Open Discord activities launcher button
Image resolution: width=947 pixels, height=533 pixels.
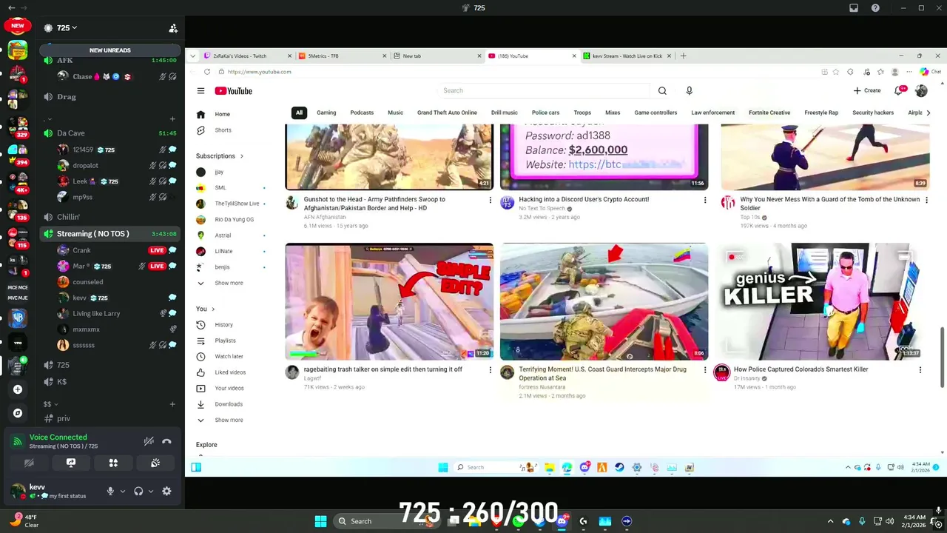(113, 463)
